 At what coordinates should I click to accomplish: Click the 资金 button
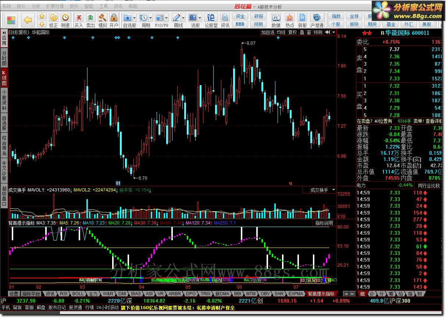tap(240, 17)
